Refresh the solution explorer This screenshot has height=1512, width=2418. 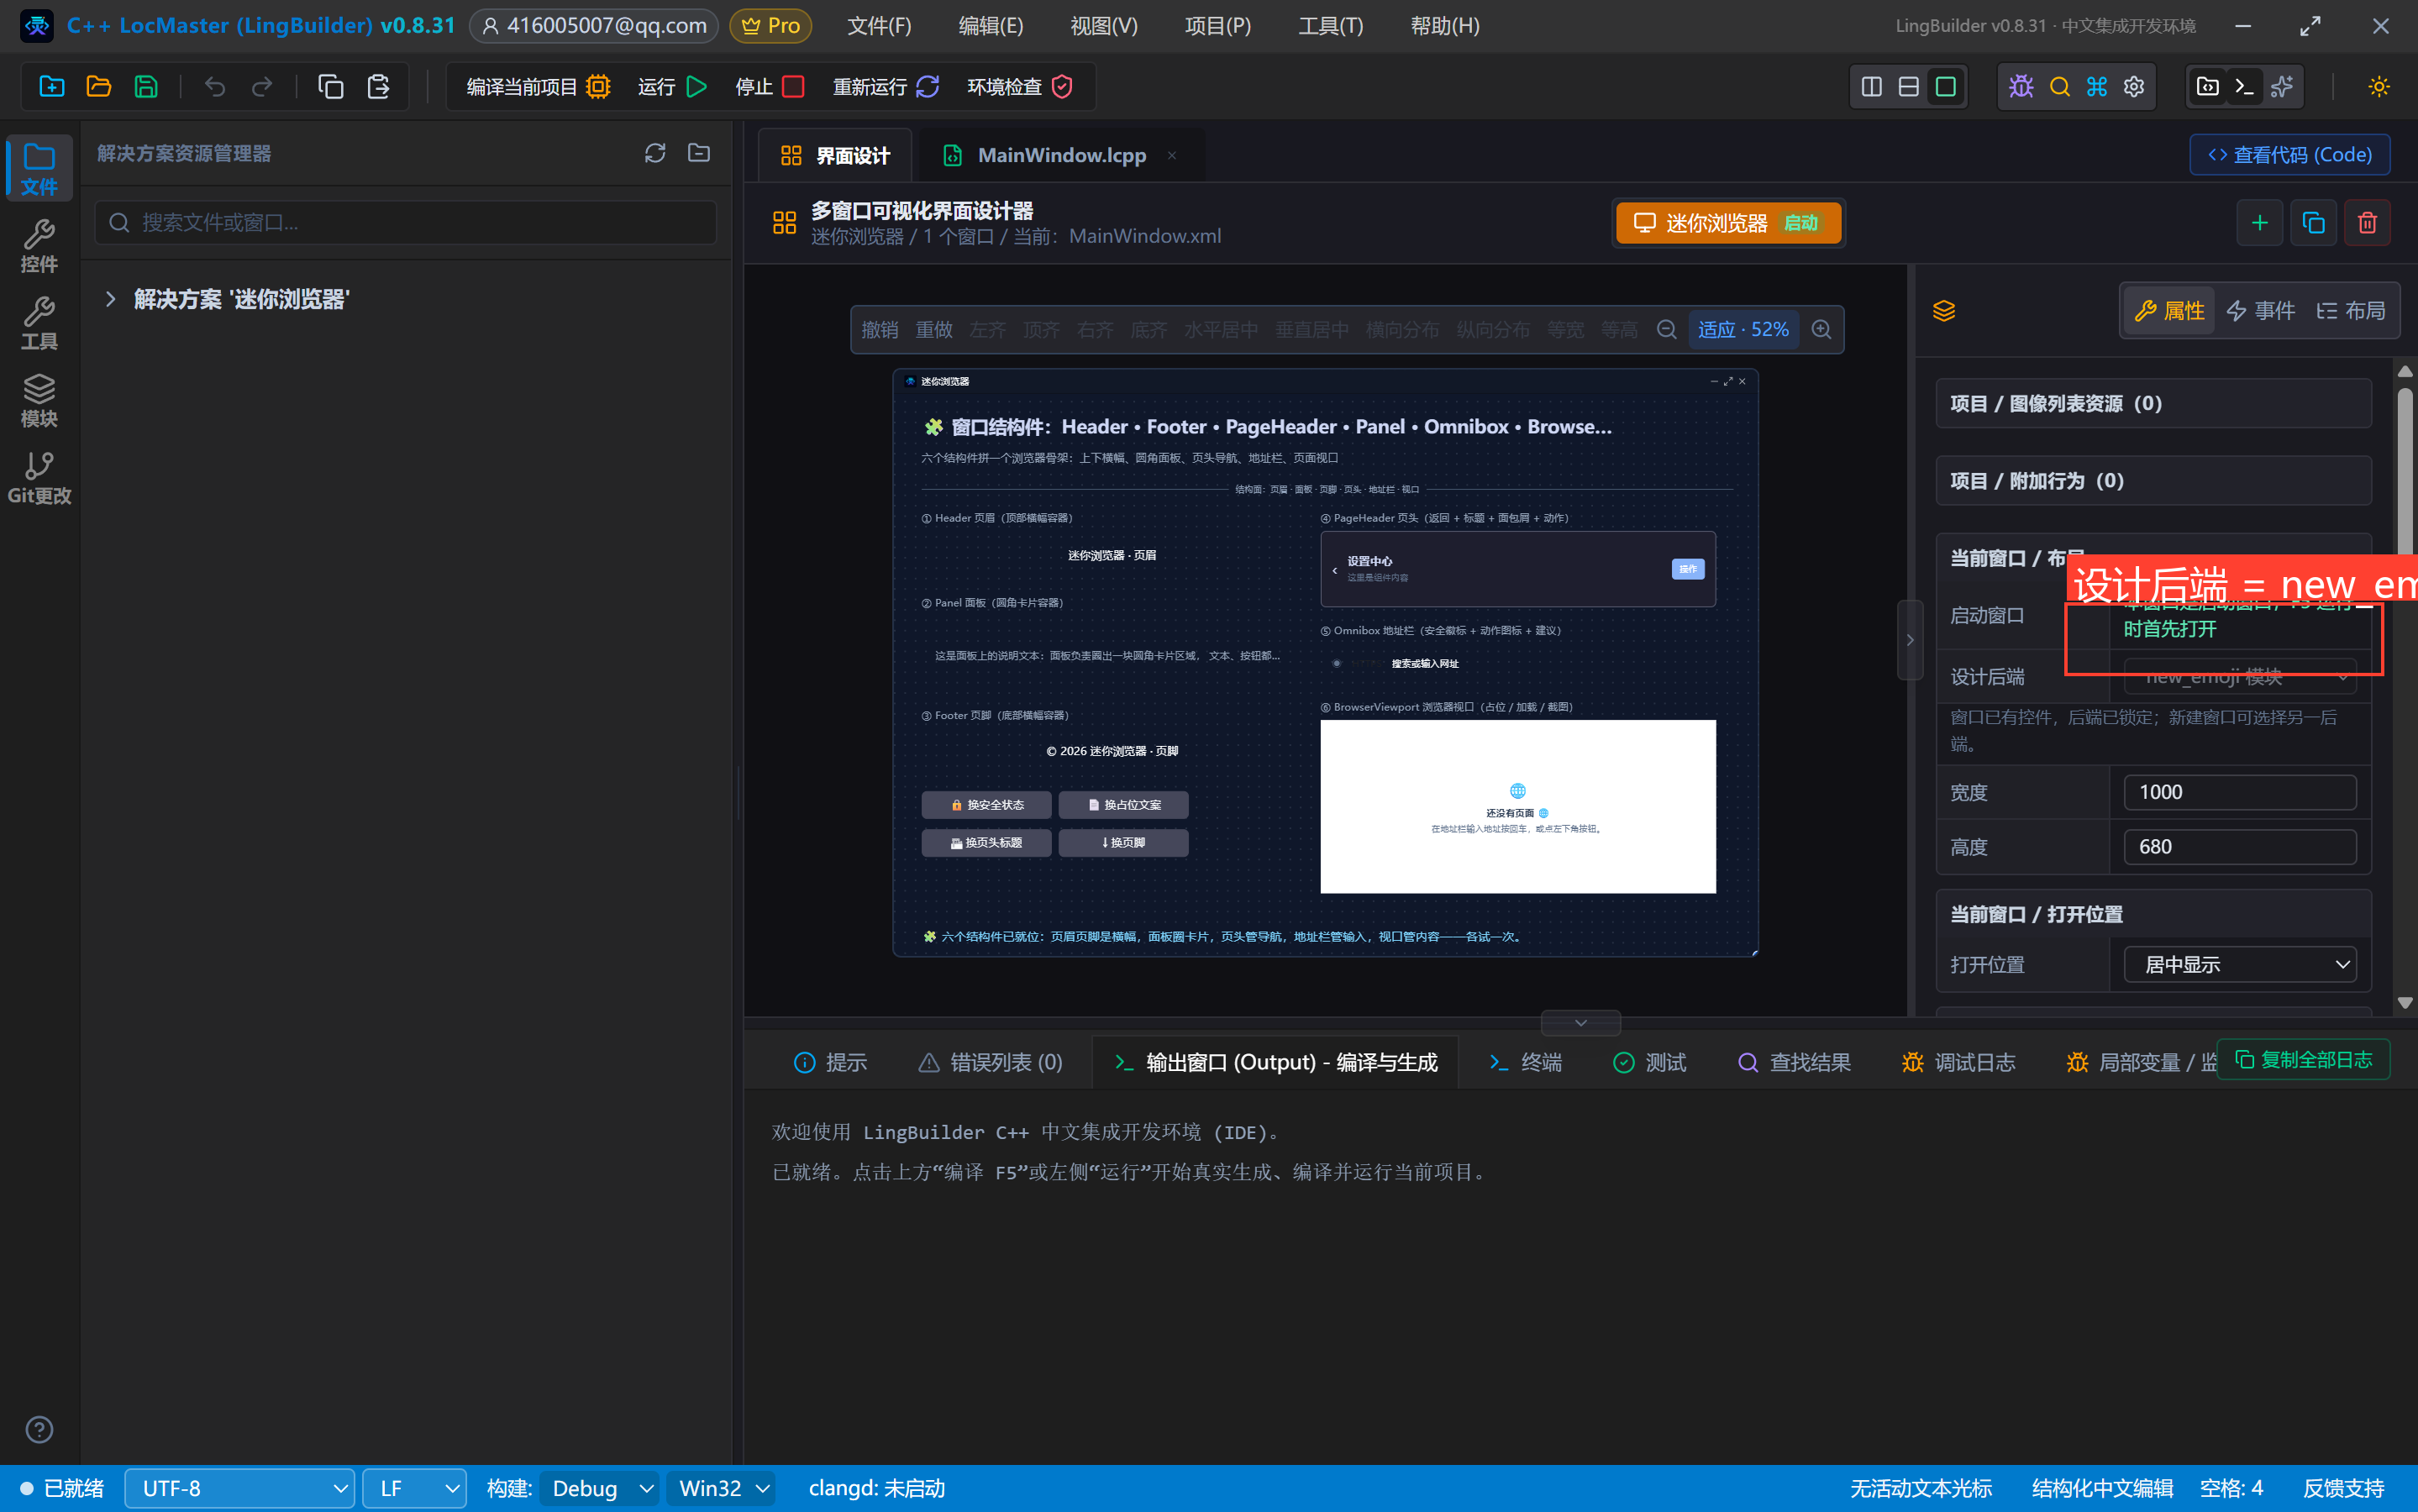coord(655,153)
